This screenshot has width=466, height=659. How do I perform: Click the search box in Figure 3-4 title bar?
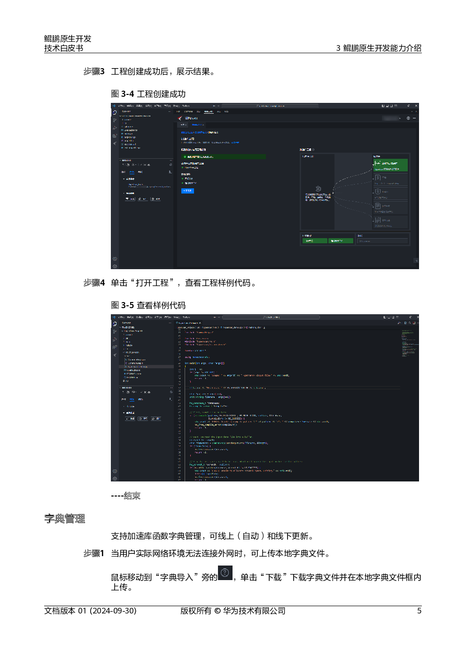coord(271,106)
